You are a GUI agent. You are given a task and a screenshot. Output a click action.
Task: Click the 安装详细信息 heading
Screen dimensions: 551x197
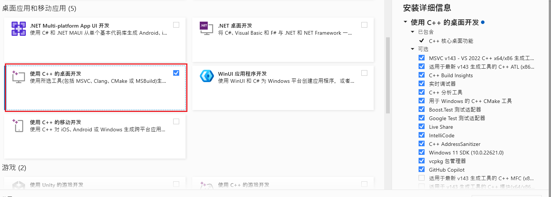pyautogui.click(x=427, y=7)
